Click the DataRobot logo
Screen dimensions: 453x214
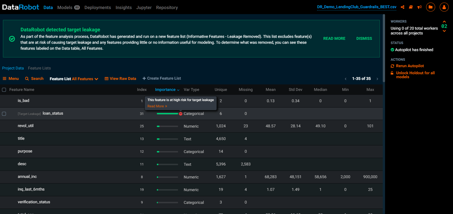(20, 7)
